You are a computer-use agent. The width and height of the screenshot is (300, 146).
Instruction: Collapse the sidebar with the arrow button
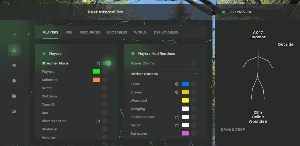click(x=28, y=34)
